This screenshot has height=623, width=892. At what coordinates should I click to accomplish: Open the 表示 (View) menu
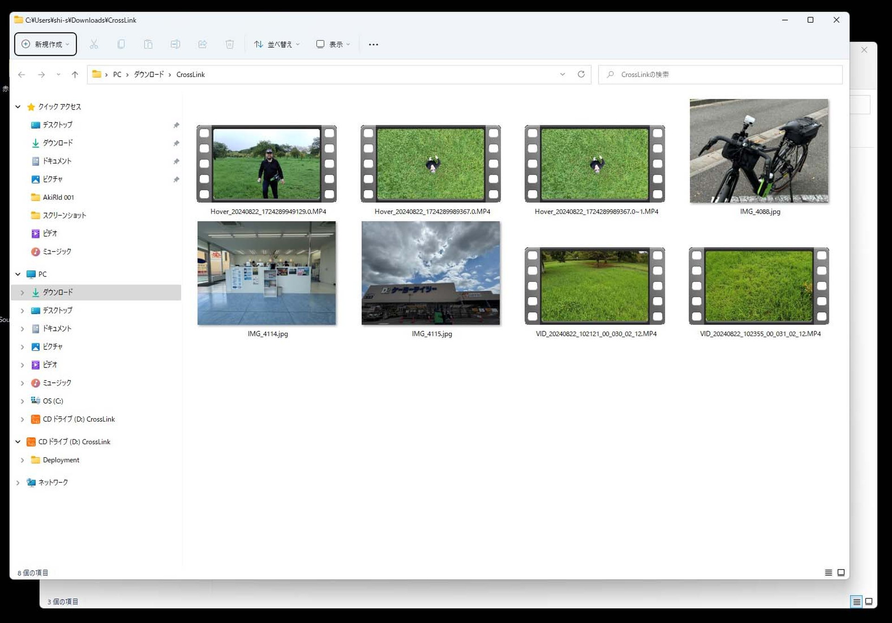pyautogui.click(x=332, y=44)
